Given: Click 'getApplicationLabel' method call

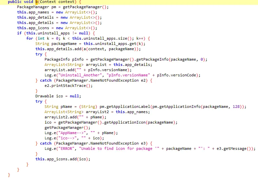Looking at the screenshot, I should [x=128, y=107].
